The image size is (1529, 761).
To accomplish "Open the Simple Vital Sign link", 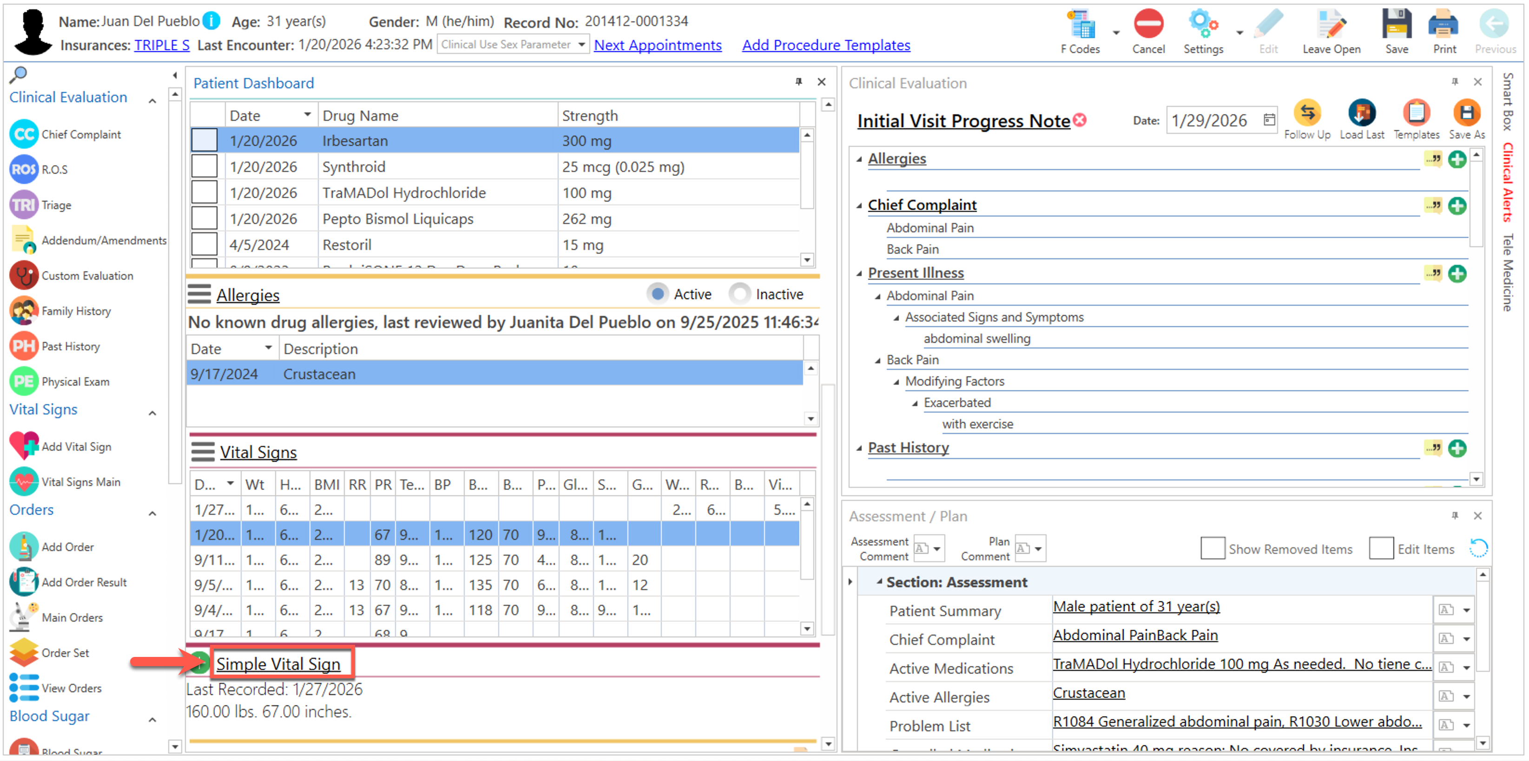I will 278,664.
